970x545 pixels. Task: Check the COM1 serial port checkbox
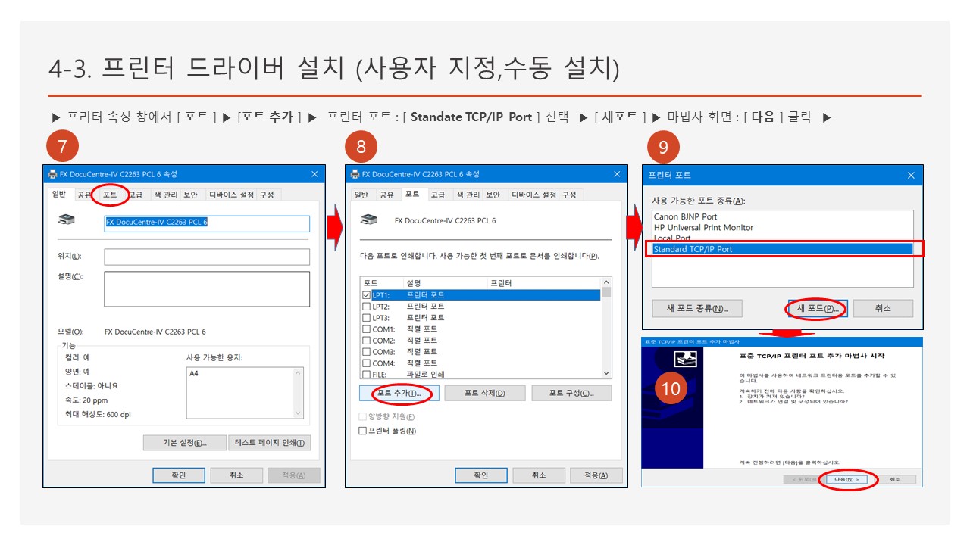(367, 329)
